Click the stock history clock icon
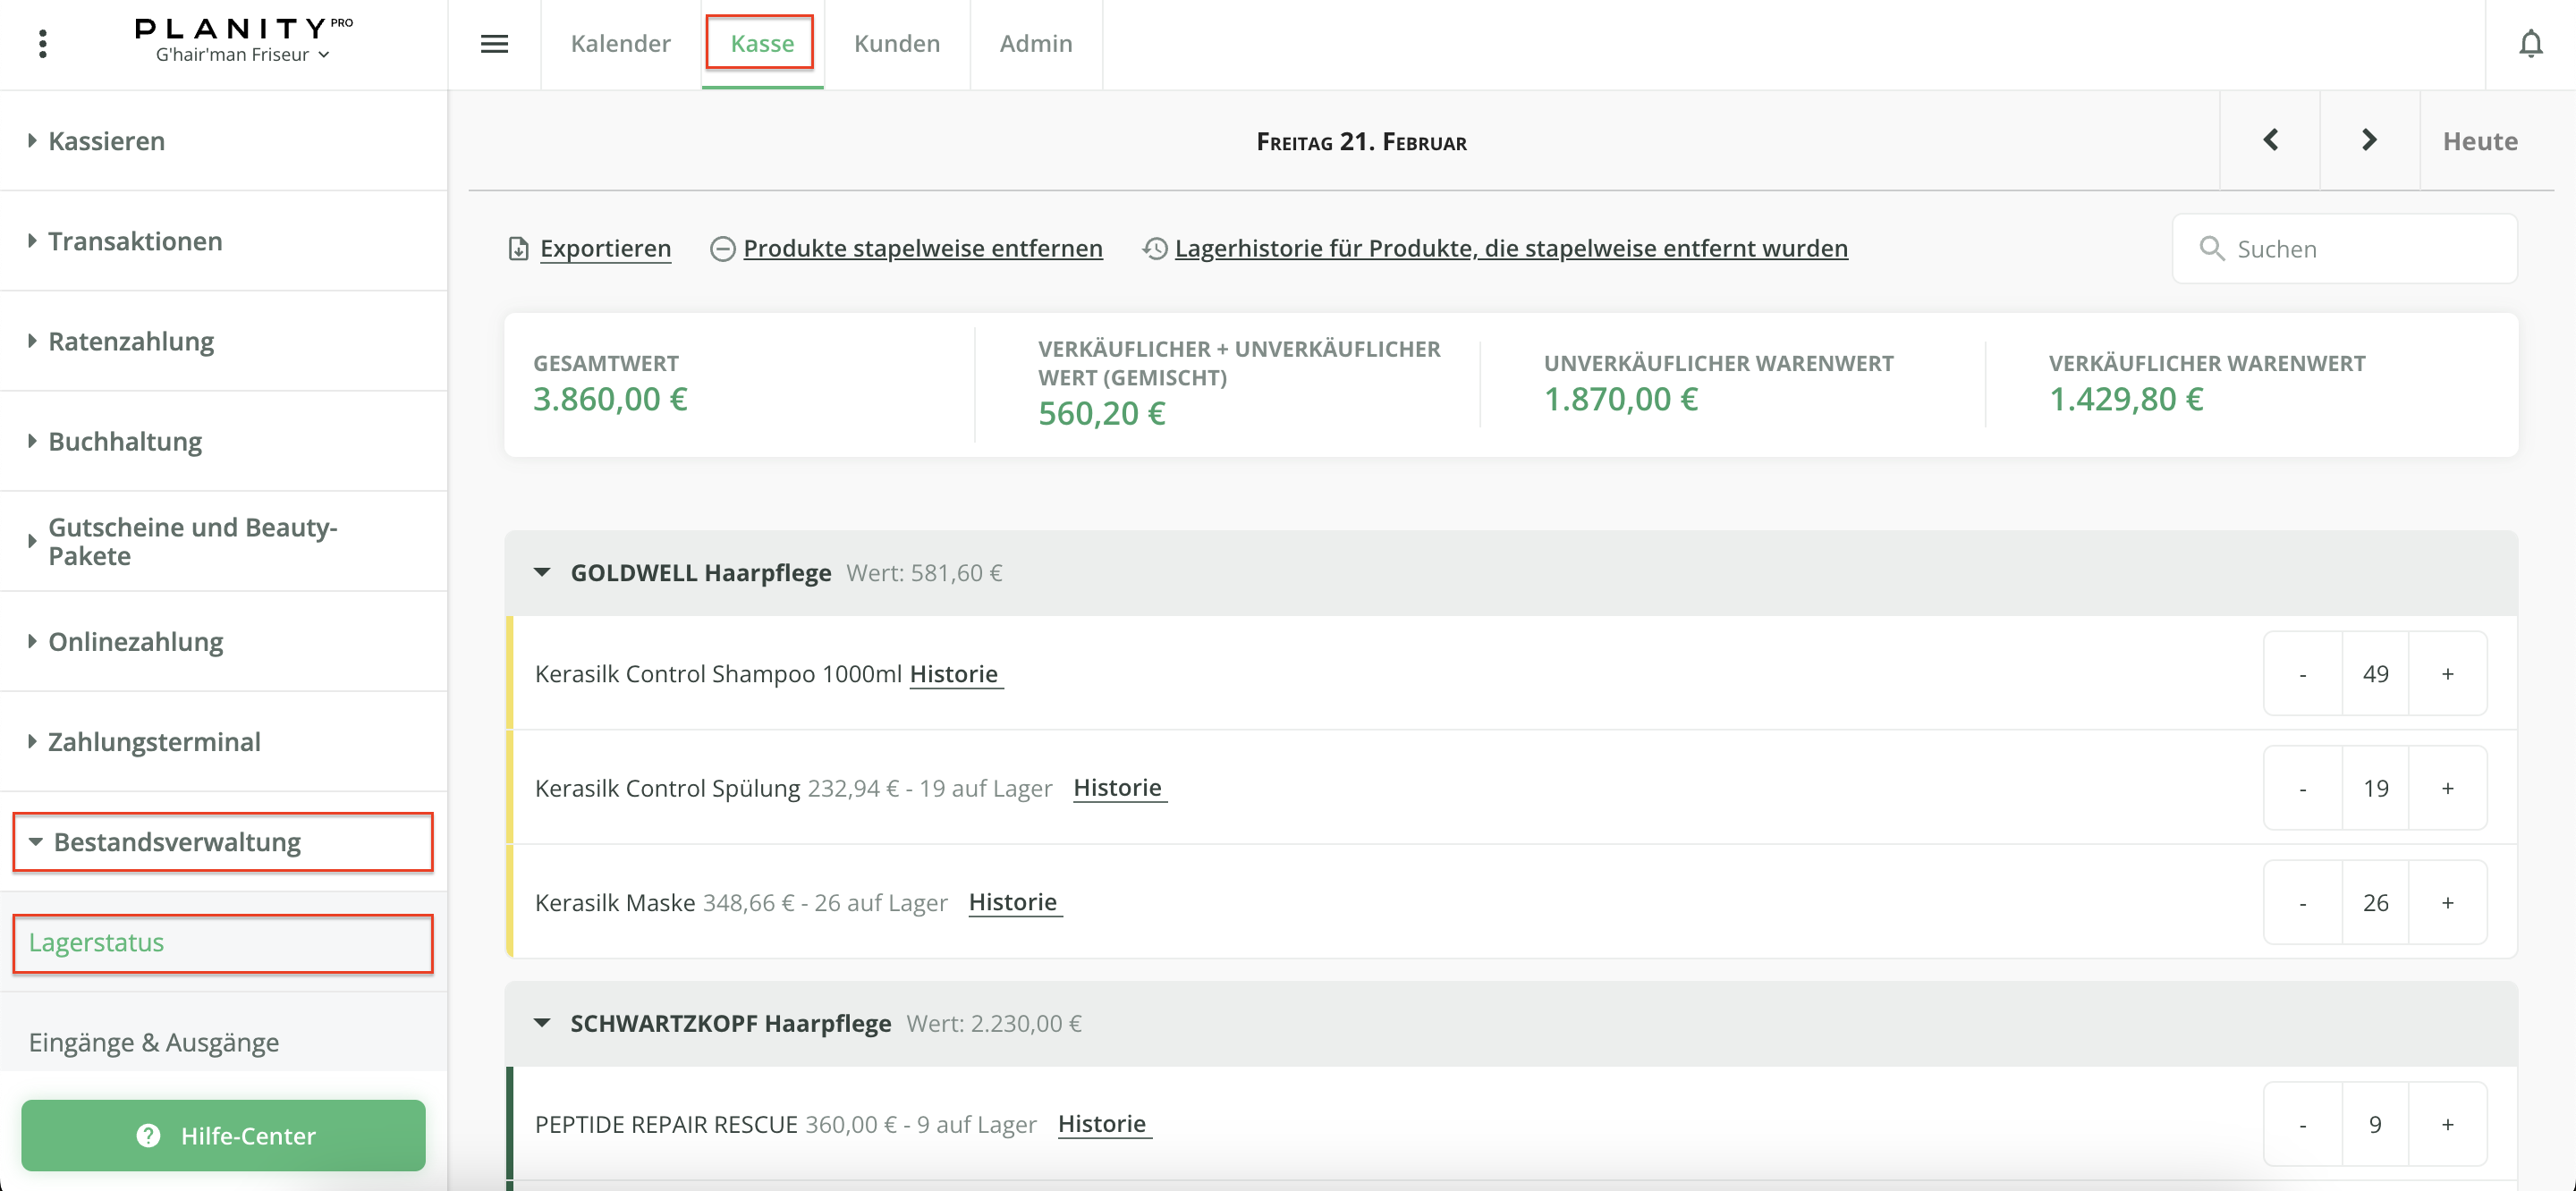 1155,248
